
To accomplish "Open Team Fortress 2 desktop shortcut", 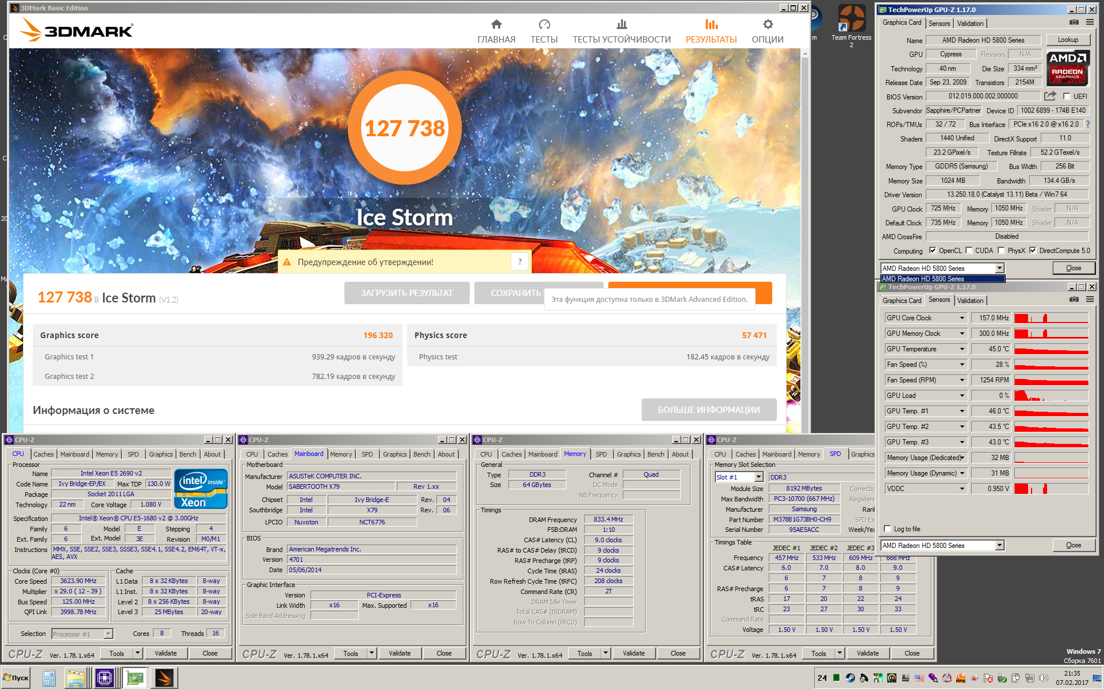I will pyautogui.click(x=852, y=25).
